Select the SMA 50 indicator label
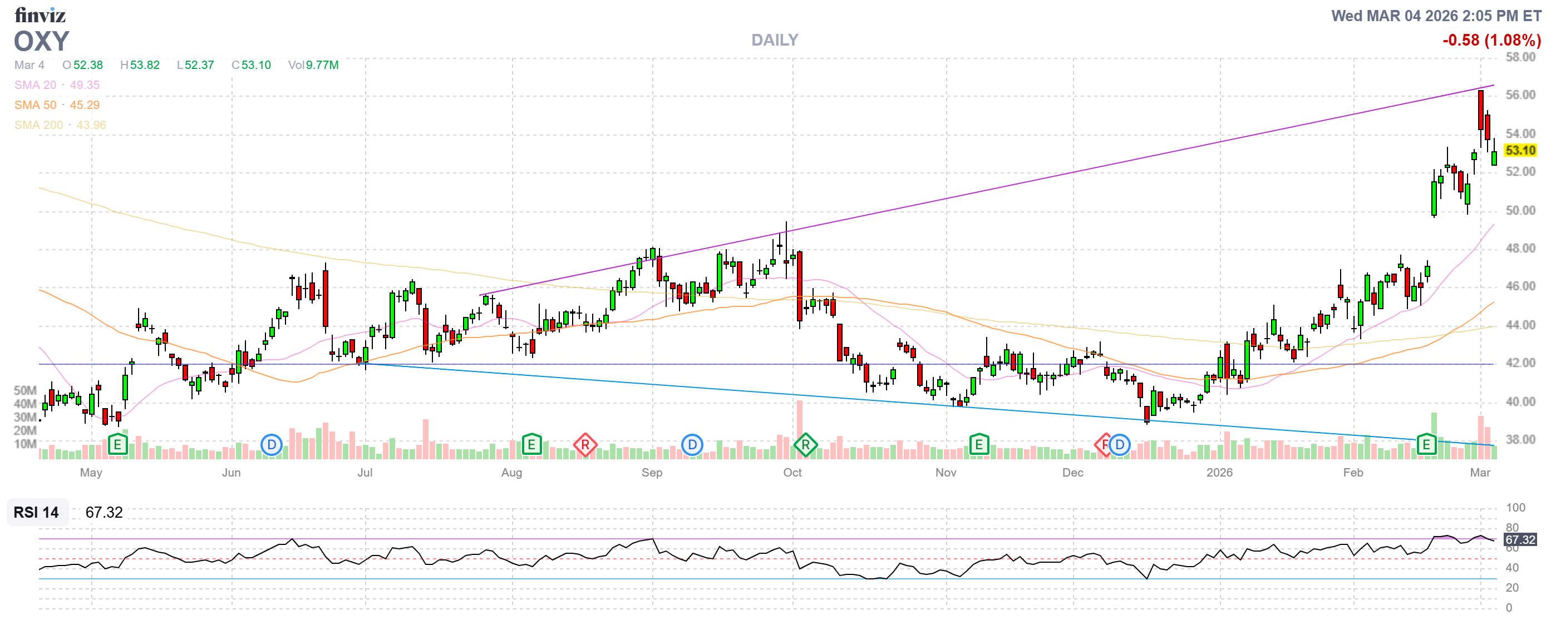1556x625 pixels. pyautogui.click(x=35, y=105)
